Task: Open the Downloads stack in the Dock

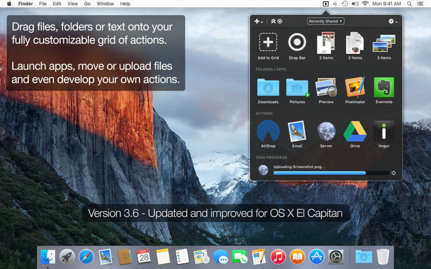Action: pos(364,257)
